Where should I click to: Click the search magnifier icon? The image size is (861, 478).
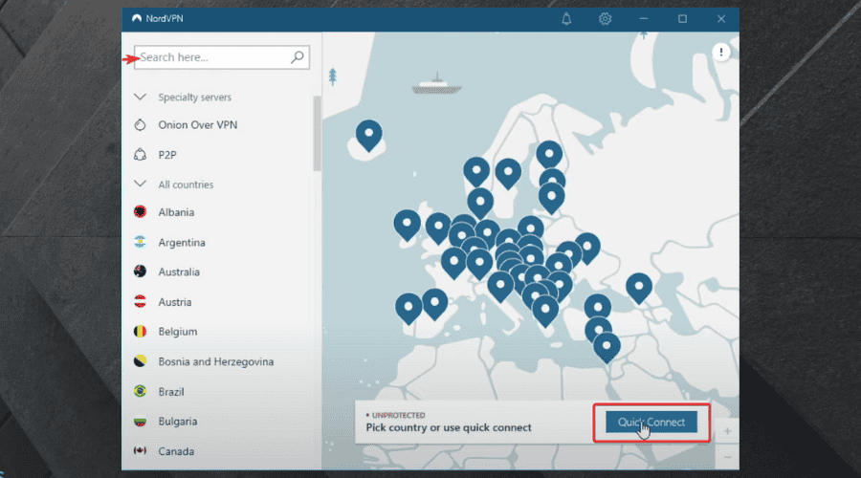point(298,57)
